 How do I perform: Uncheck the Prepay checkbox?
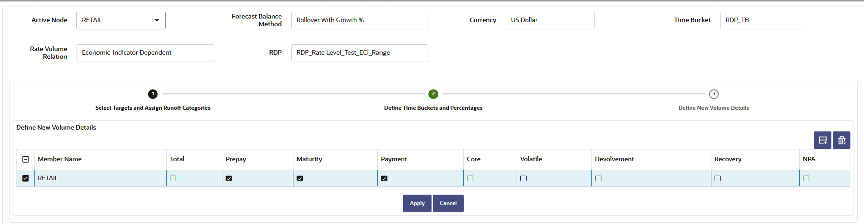(229, 178)
